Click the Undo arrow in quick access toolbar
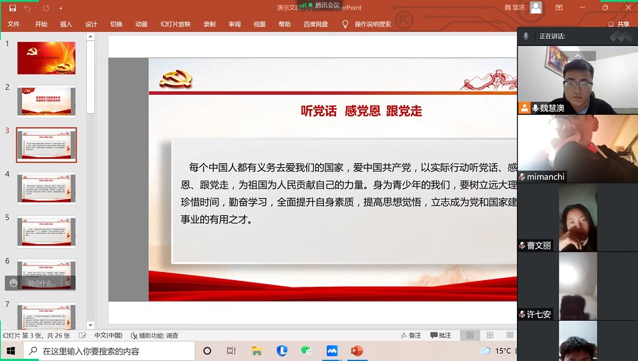The height and width of the screenshot is (361, 638). (x=27, y=8)
